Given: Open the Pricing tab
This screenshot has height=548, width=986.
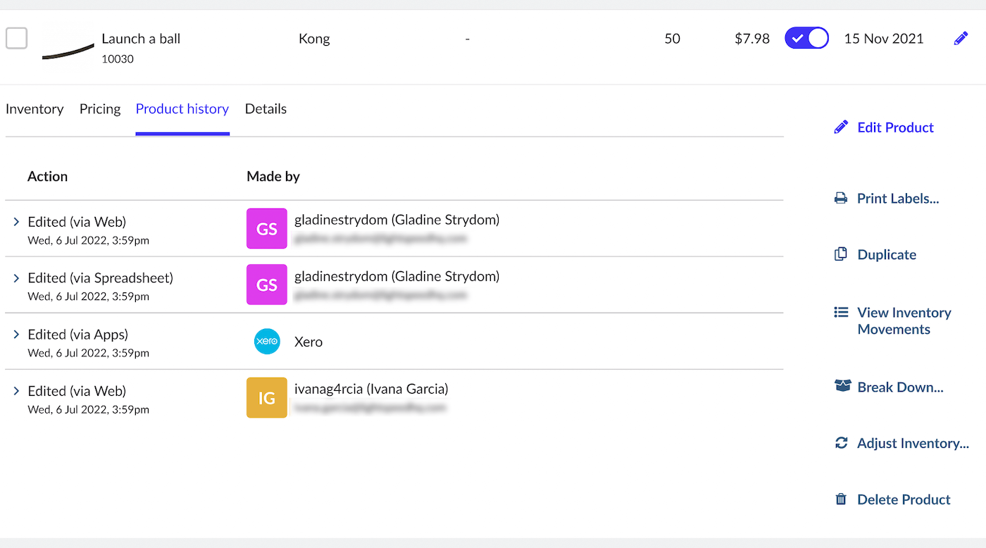Looking at the screenshot, I should point(100,109).
